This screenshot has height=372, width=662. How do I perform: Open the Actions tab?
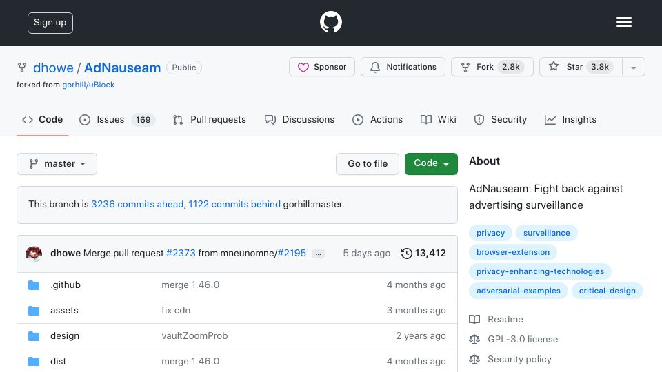(x=377, y=120)
